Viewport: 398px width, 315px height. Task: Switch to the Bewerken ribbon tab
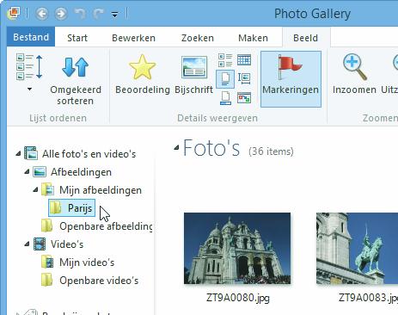133,38
